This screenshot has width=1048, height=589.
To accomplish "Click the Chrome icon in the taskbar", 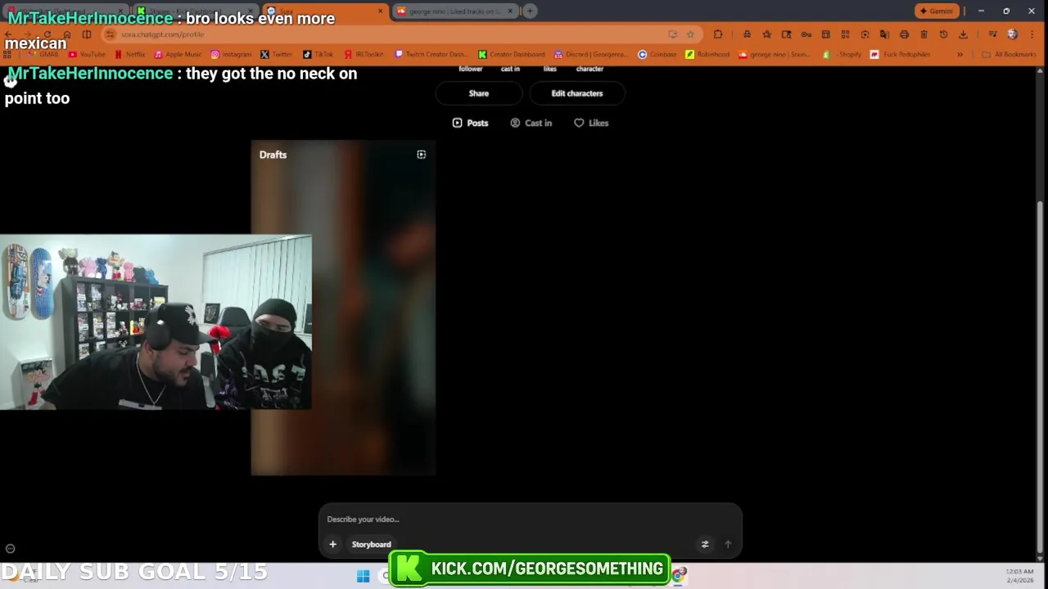I will tap(679, 576).
